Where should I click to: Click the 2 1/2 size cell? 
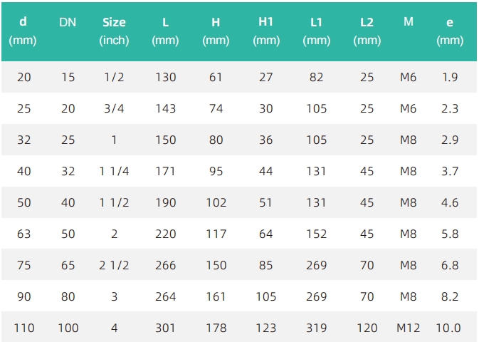pos(114,265)
